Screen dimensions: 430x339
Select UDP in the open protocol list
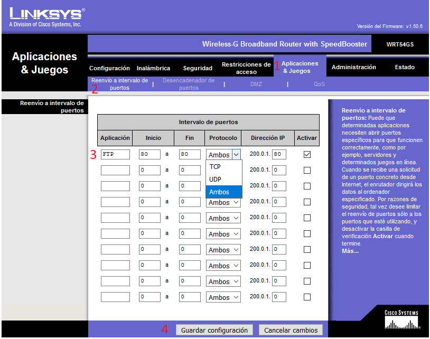pyautogui.click(x=224, y=179)
